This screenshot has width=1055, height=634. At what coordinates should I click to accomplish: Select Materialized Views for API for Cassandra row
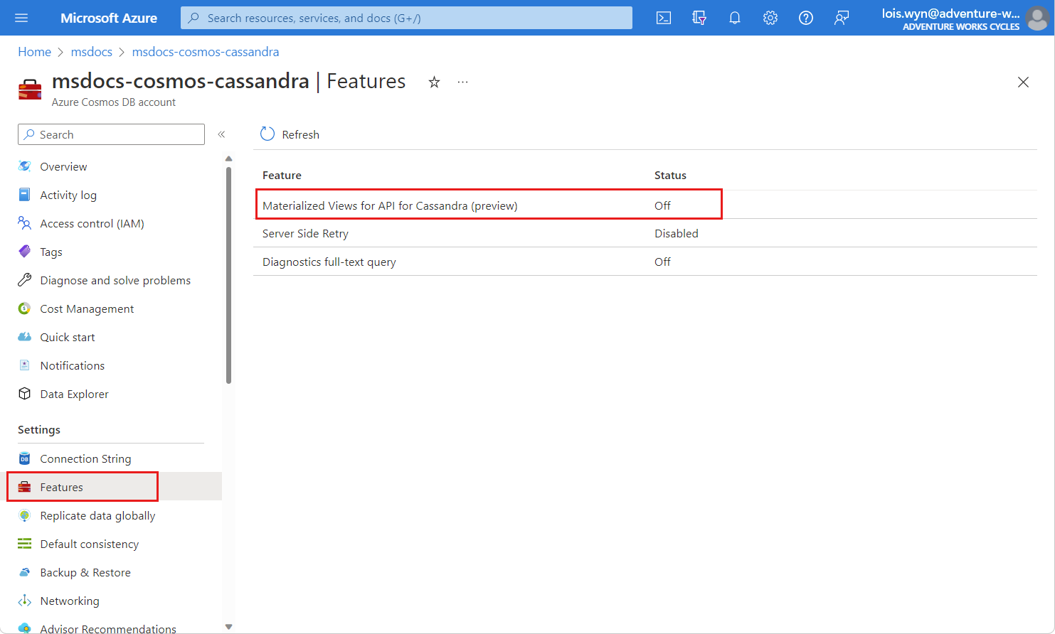pos(390,205)
